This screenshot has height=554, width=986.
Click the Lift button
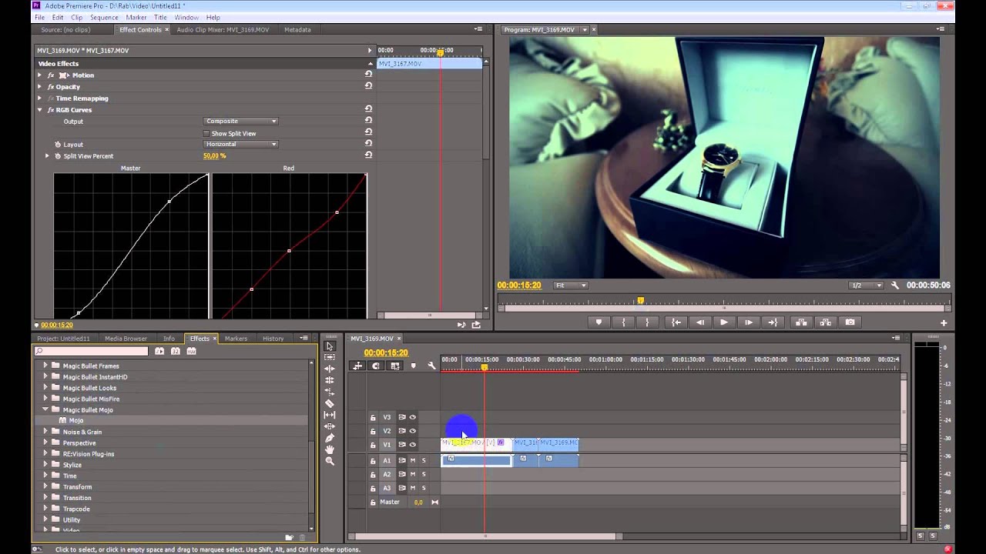[801, 322]
